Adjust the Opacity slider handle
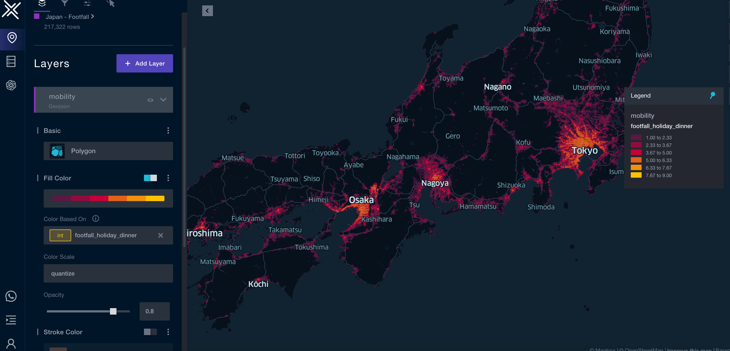This screenshot has width=730, height=351. point(113,311)
